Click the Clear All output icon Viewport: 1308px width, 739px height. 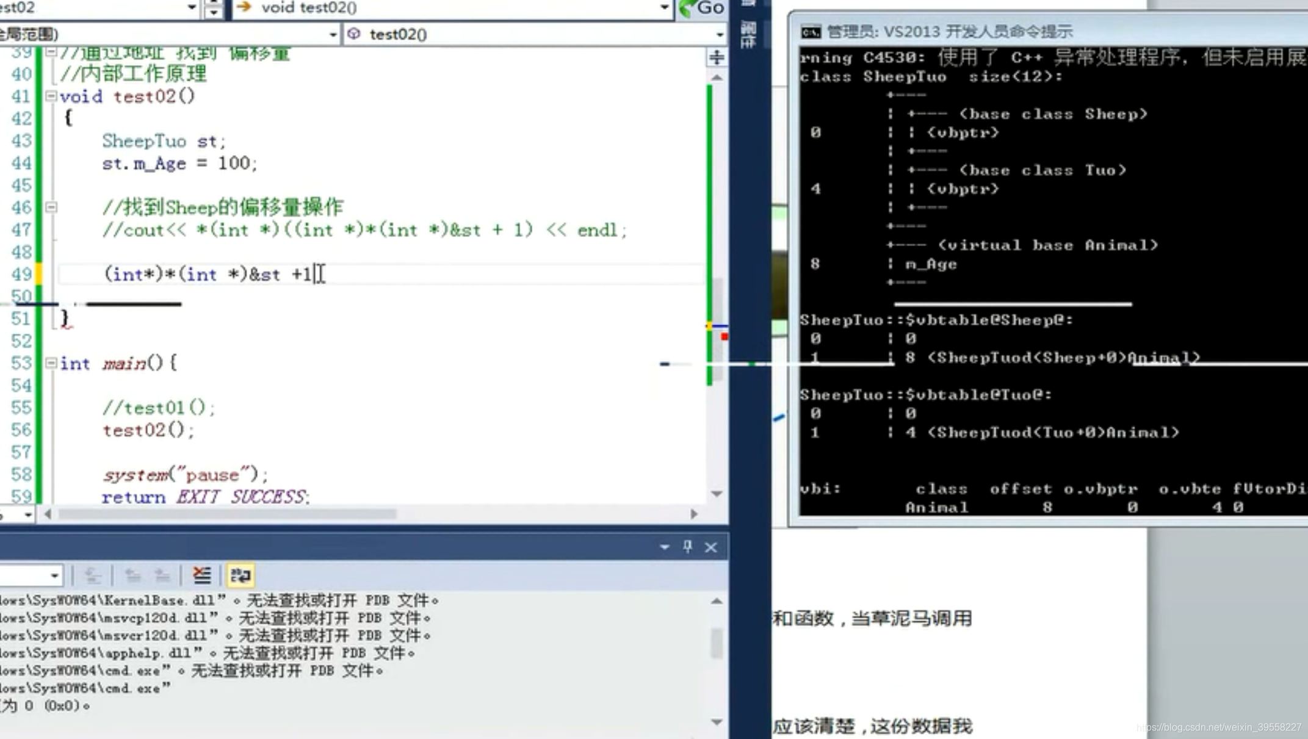[x=202, y=575]
